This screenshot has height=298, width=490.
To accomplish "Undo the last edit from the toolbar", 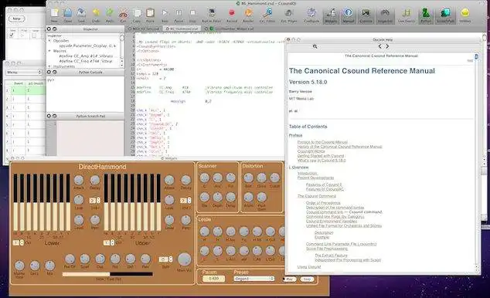I will tap(96, 15).
